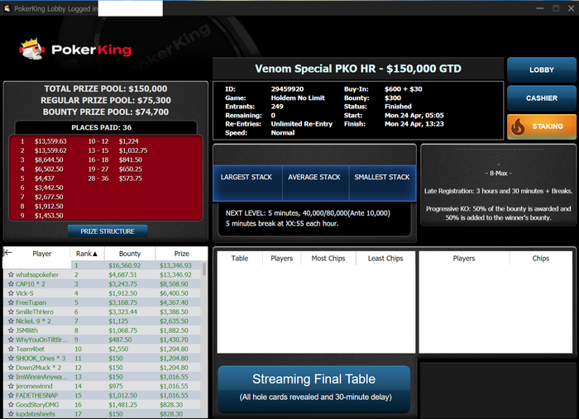This screenshot has height=419, width=579.
Task: Click the back arrow above player list
Action: tap(7, 253)
